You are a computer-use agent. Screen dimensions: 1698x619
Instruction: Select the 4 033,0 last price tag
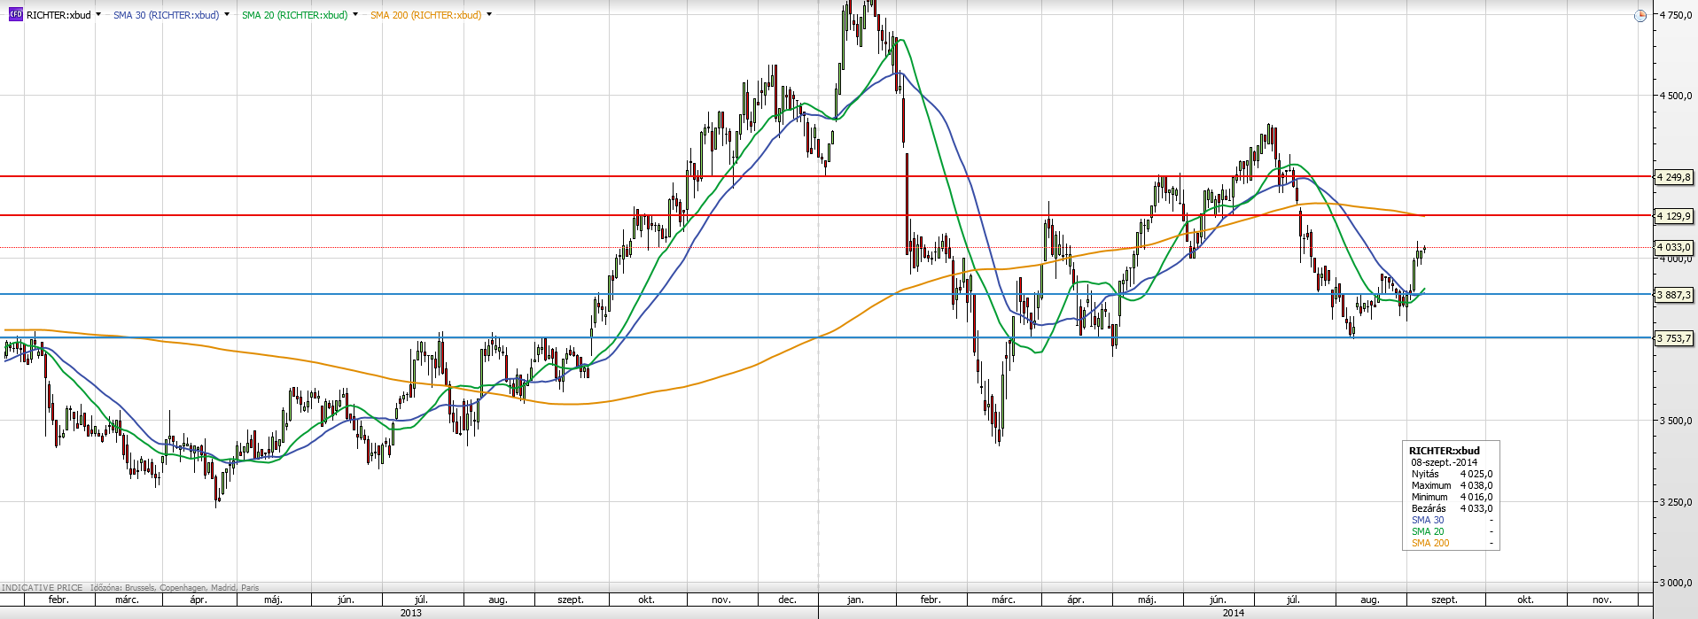1674,247
